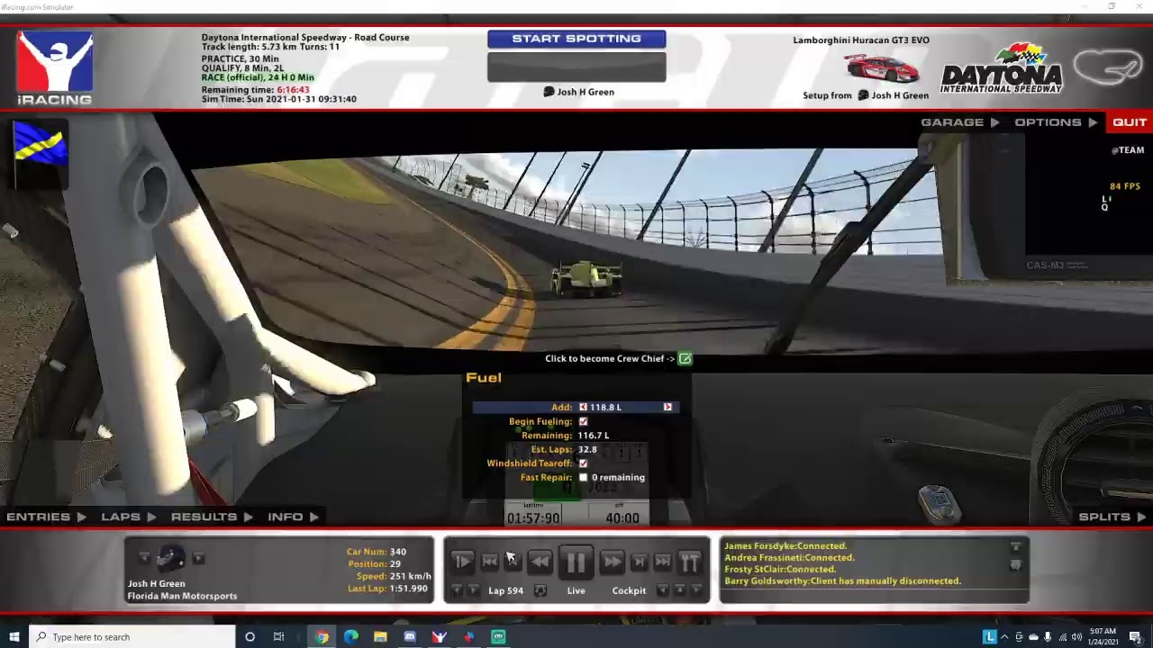Click the Fuel panel heading
The width and height of the screenshot is (1153, 648).
(484, 378)
